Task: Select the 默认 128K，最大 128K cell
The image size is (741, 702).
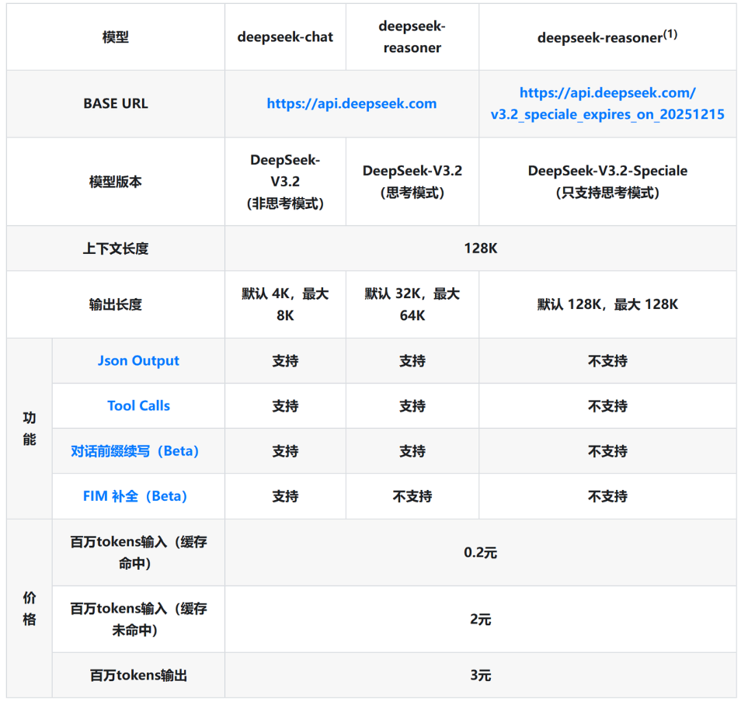Action: (607, 304)
